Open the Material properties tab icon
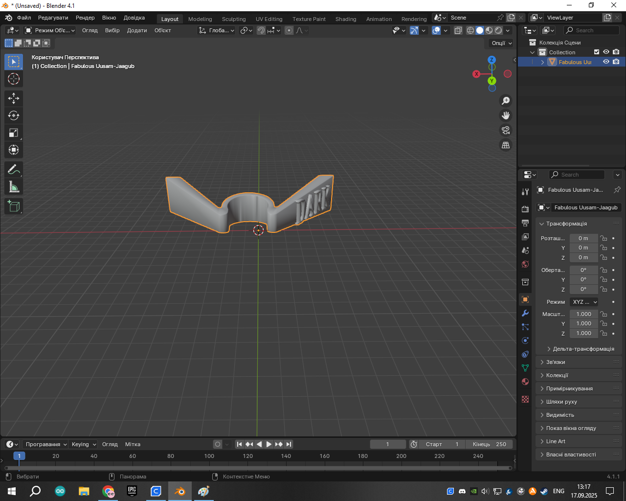Viewport: 626px width, 501px height. 525,382
